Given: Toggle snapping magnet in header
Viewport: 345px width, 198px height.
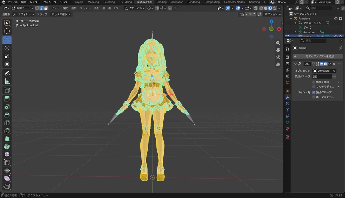Looking at the screenshot, I should pos(157,8).
